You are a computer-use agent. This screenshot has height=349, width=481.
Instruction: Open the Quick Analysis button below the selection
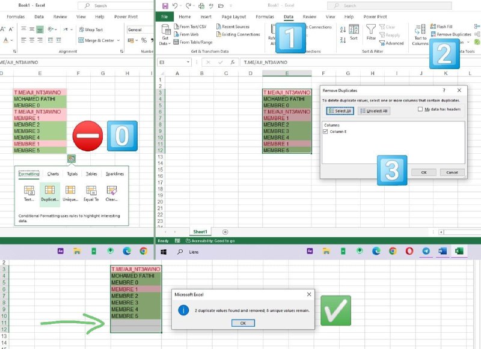tap(71, 159)
